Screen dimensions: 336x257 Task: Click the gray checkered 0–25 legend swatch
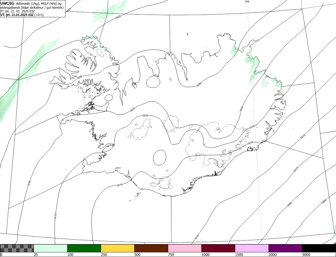(17, 248)
